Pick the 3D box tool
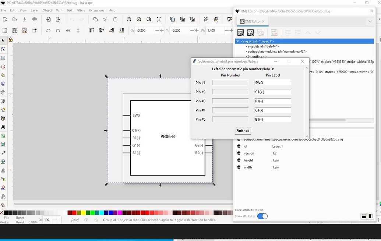Screen dimensions: 381x241 pyautogui.click(x=3, y=84)
